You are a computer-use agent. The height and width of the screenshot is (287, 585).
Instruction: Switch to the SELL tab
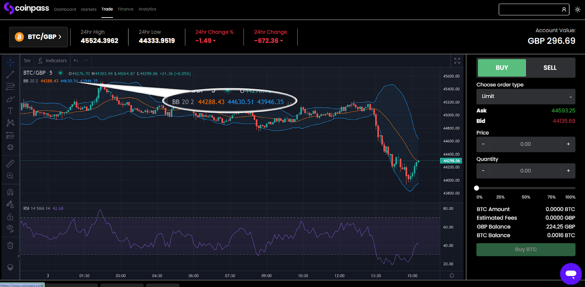point(550,68)
